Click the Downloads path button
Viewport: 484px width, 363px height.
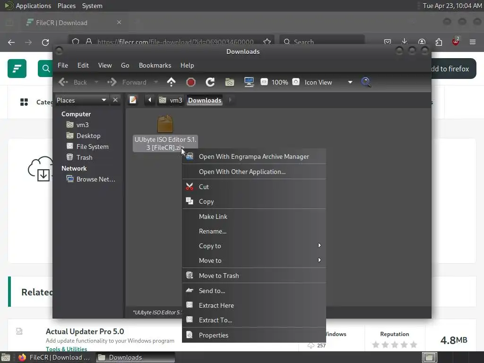coord(205,100)
